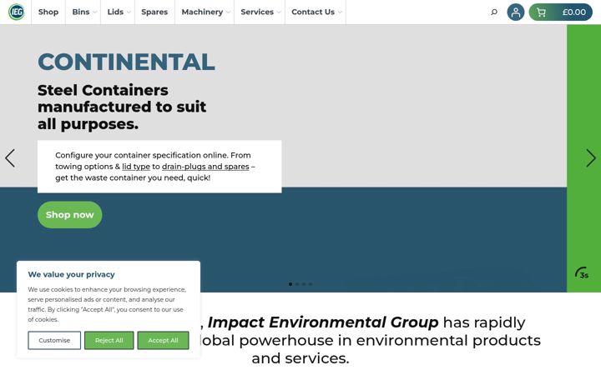Select the second carousel dot
601x375 pixels.
297,284
